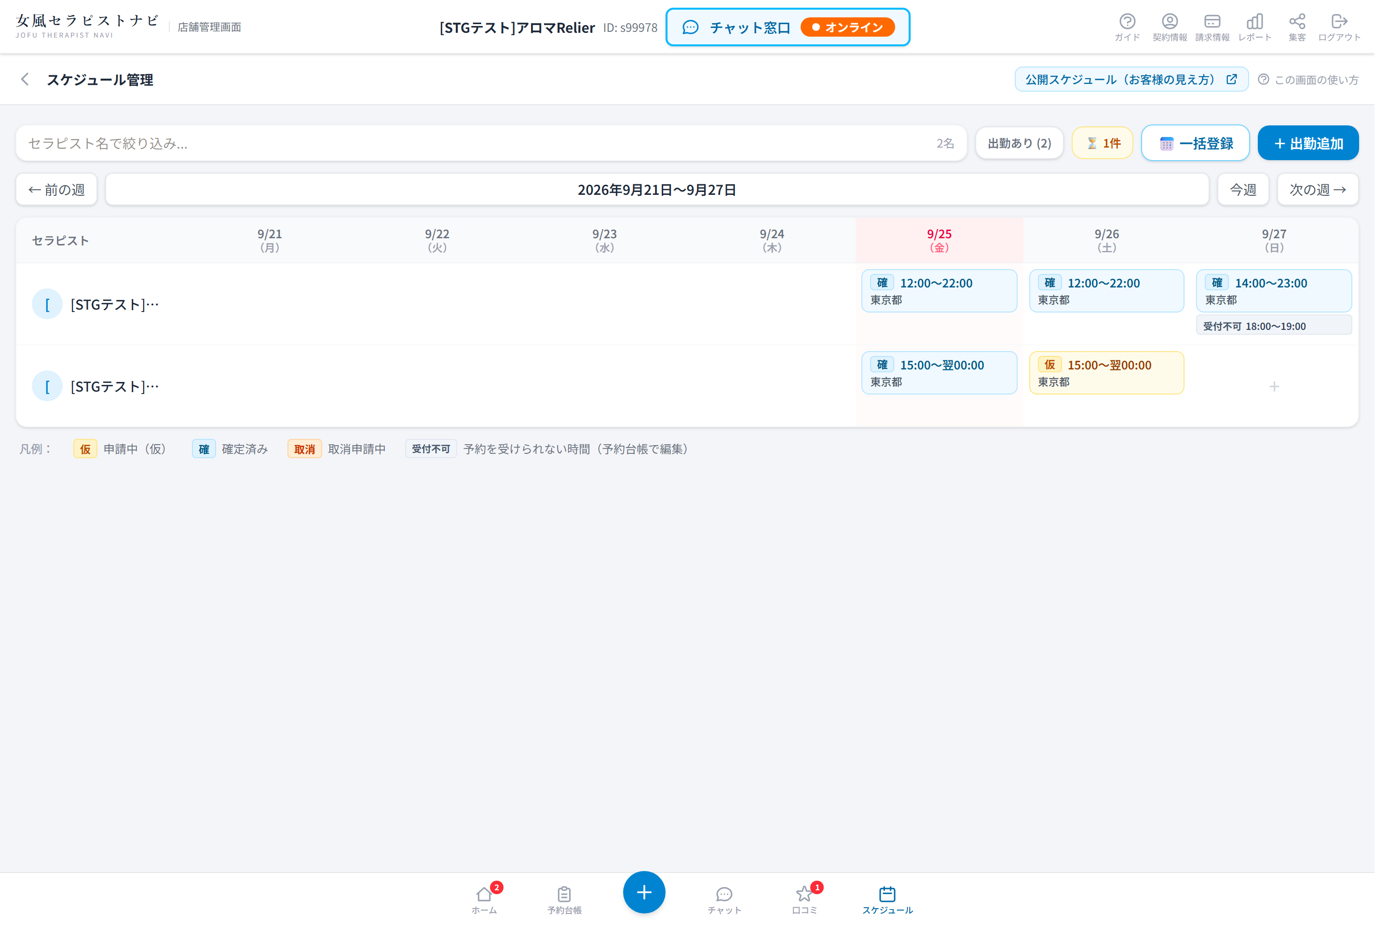Screen dimensions: 1389x926
Task: Toggle the pending 1件 hourglass filter
Action: [x=1113, y=144]
